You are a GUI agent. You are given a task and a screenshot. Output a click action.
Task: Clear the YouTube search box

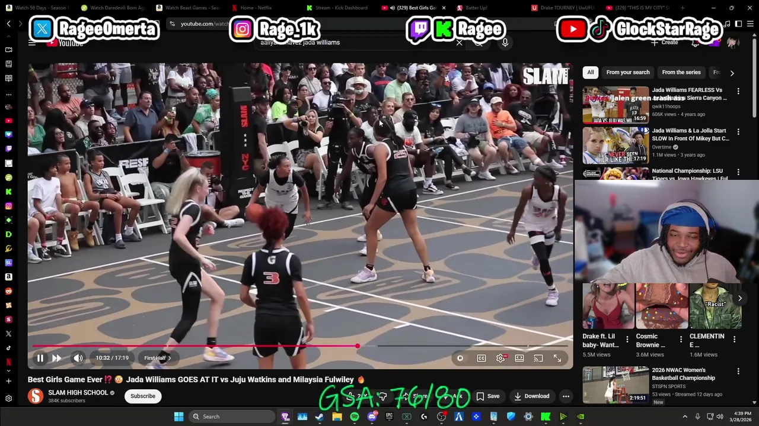pyautogui.click(x=459, y=43)
